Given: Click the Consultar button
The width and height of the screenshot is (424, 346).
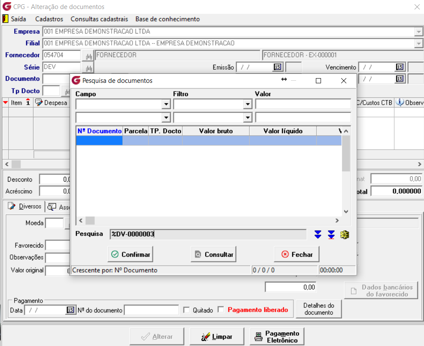Looking at the screenshot, I should tap(213, 254).
